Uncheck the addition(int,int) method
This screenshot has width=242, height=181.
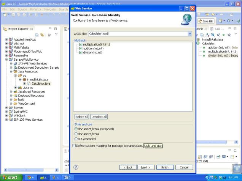[x=81, y=49]
